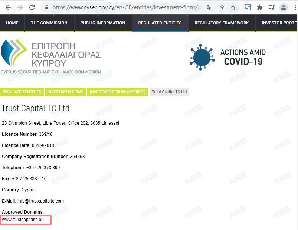This screenshot has height=230, width=298.
Task: Click Telephone +357 25 378 899
Action: tap(31, 168)
